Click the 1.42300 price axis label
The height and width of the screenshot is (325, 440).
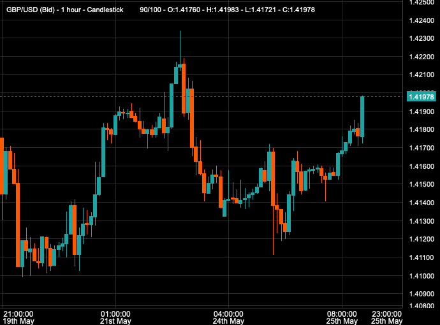[422, 38]
